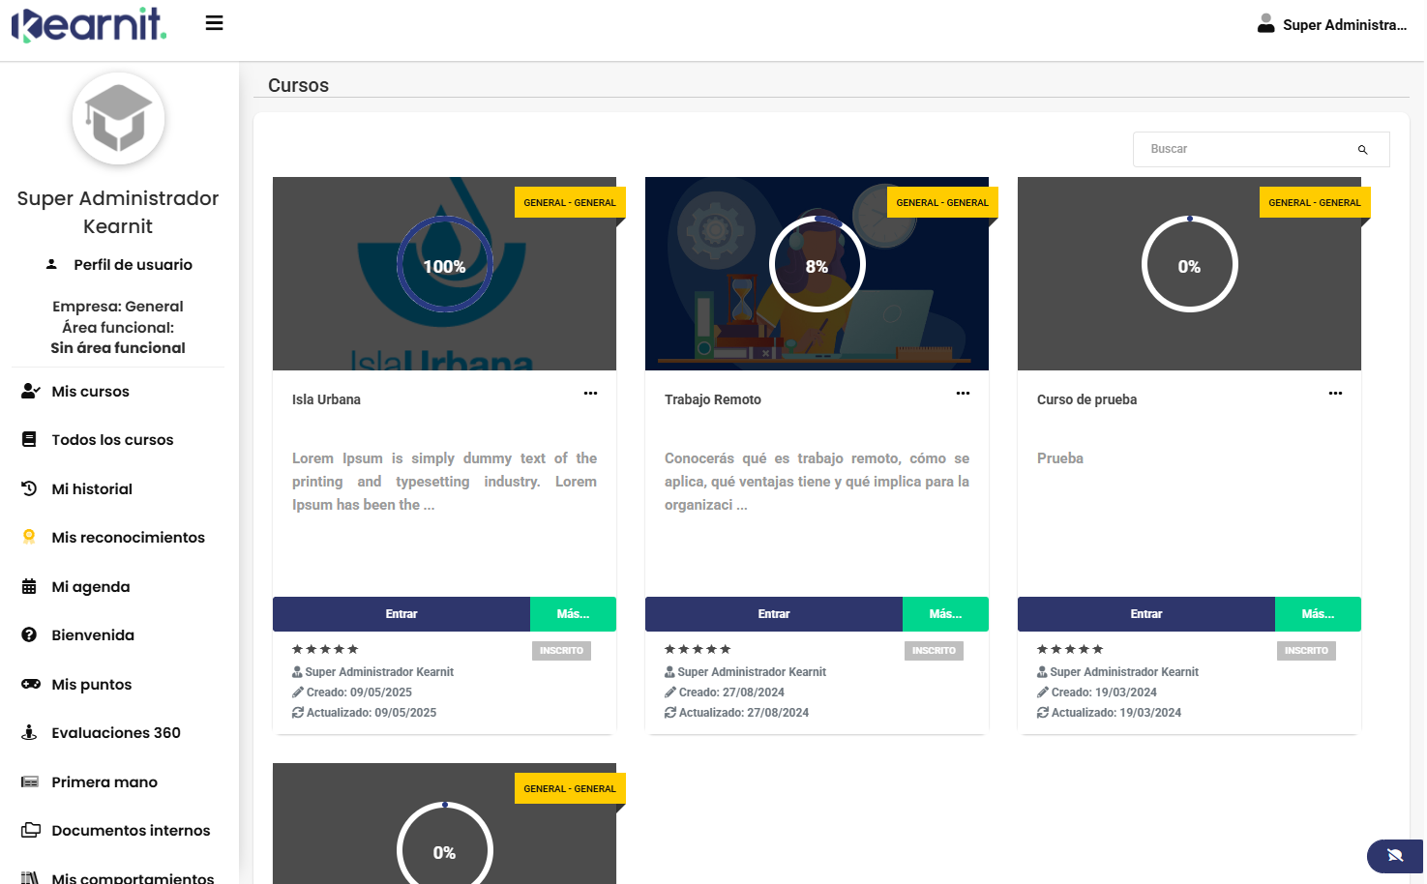Click 'Actualizado: 19/03/2024' on Curso de prueba
The height and width of the screenshot is (884, 1427).
[1115, 712]
